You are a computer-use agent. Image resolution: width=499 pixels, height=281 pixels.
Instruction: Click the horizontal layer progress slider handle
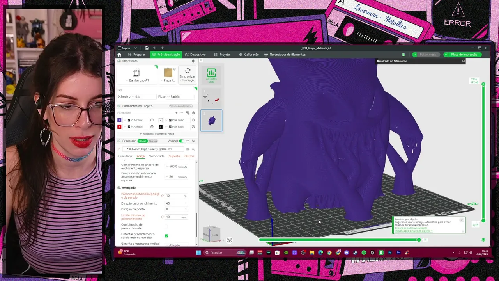tap(419, 240)
